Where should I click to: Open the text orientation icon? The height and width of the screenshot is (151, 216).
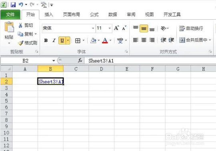point(165,28)
